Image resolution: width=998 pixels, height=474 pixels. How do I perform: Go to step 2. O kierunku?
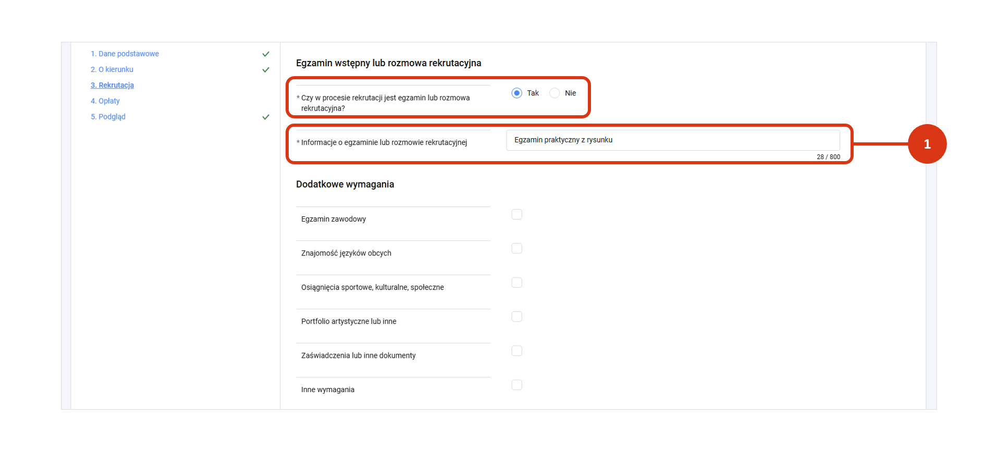tap(112, 69)
